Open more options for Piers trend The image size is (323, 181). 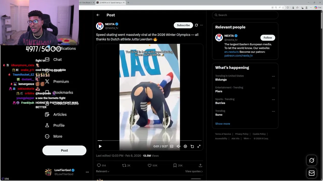point(273,88)
